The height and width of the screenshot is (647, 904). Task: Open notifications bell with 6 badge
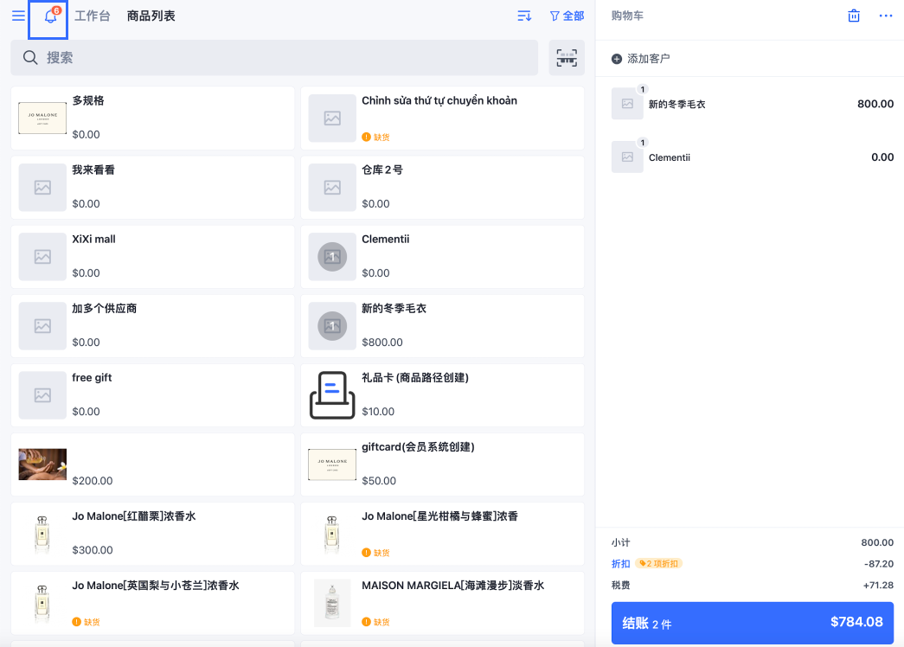(x=50, y=16)
